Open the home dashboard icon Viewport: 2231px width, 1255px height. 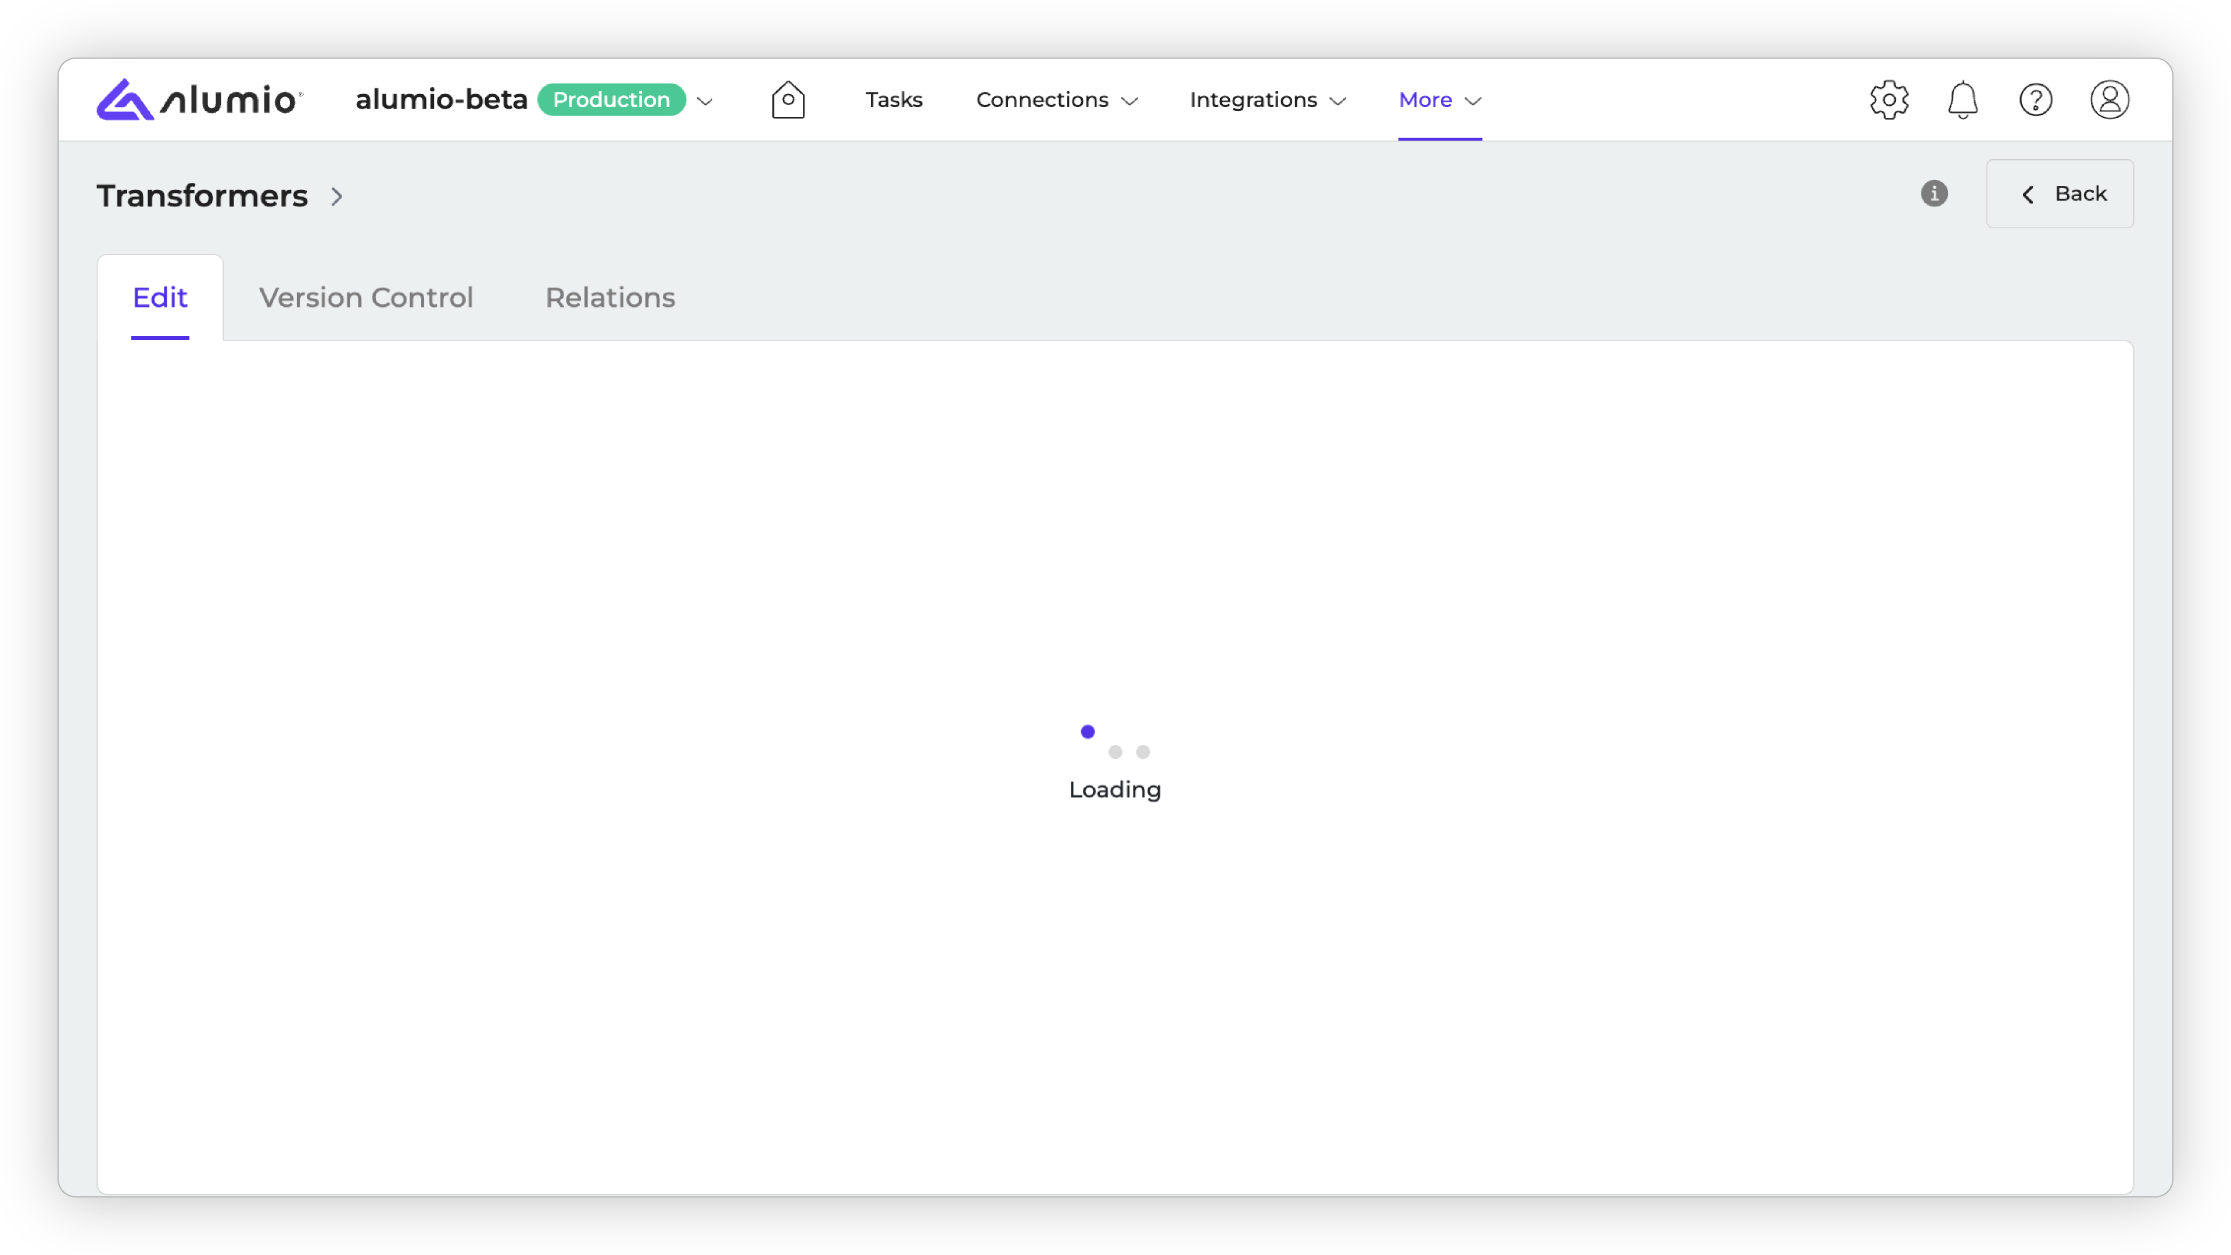coord(788,99)
